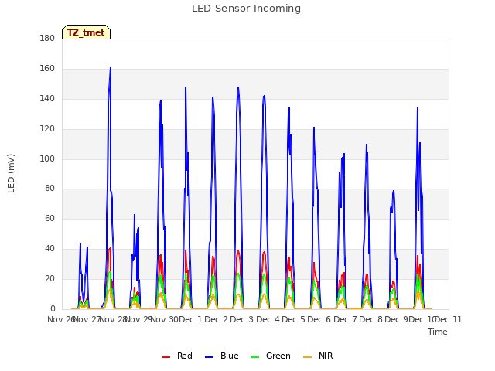Image resolution: width=495 pixels, height=371 pixels.
Task: Click the red legend color marker
Action: (166, 357)
